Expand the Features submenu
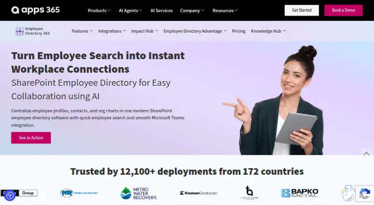Image resolution: width=374 pixels, height=205 pixels. pyautogui.click(x=82, y=31)
